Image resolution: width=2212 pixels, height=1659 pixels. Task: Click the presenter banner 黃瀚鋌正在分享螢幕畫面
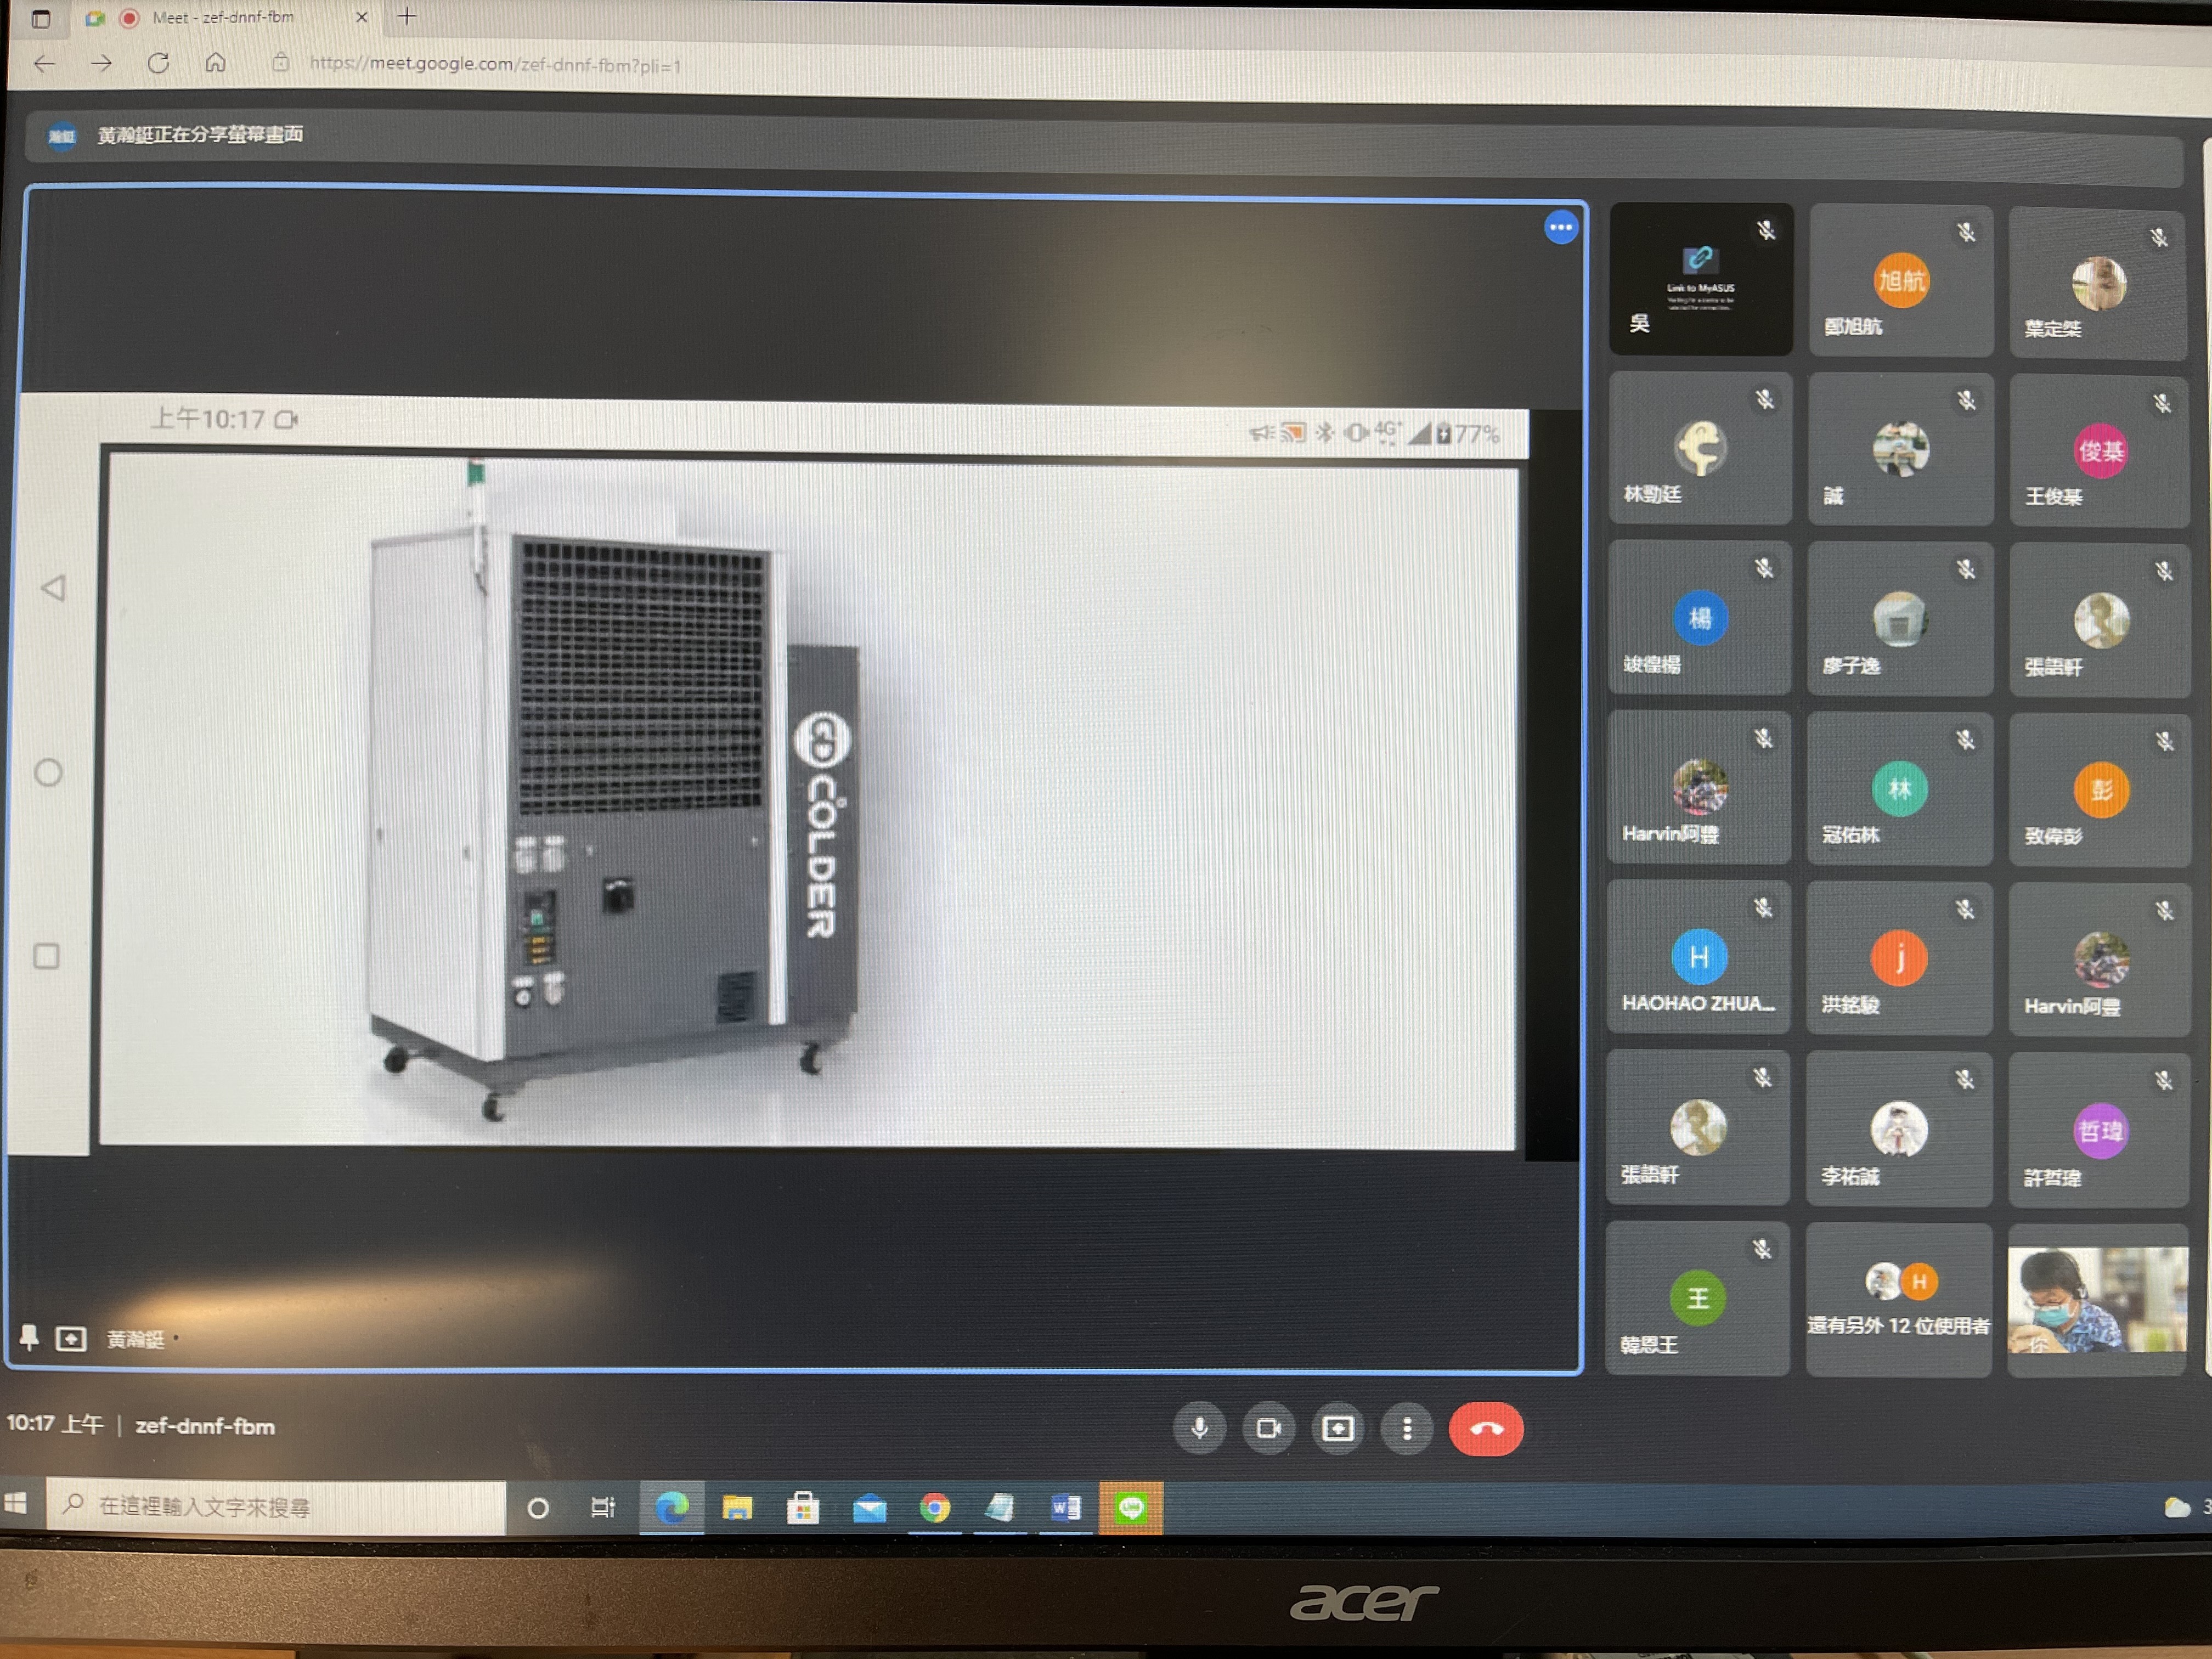click(200, 135)
